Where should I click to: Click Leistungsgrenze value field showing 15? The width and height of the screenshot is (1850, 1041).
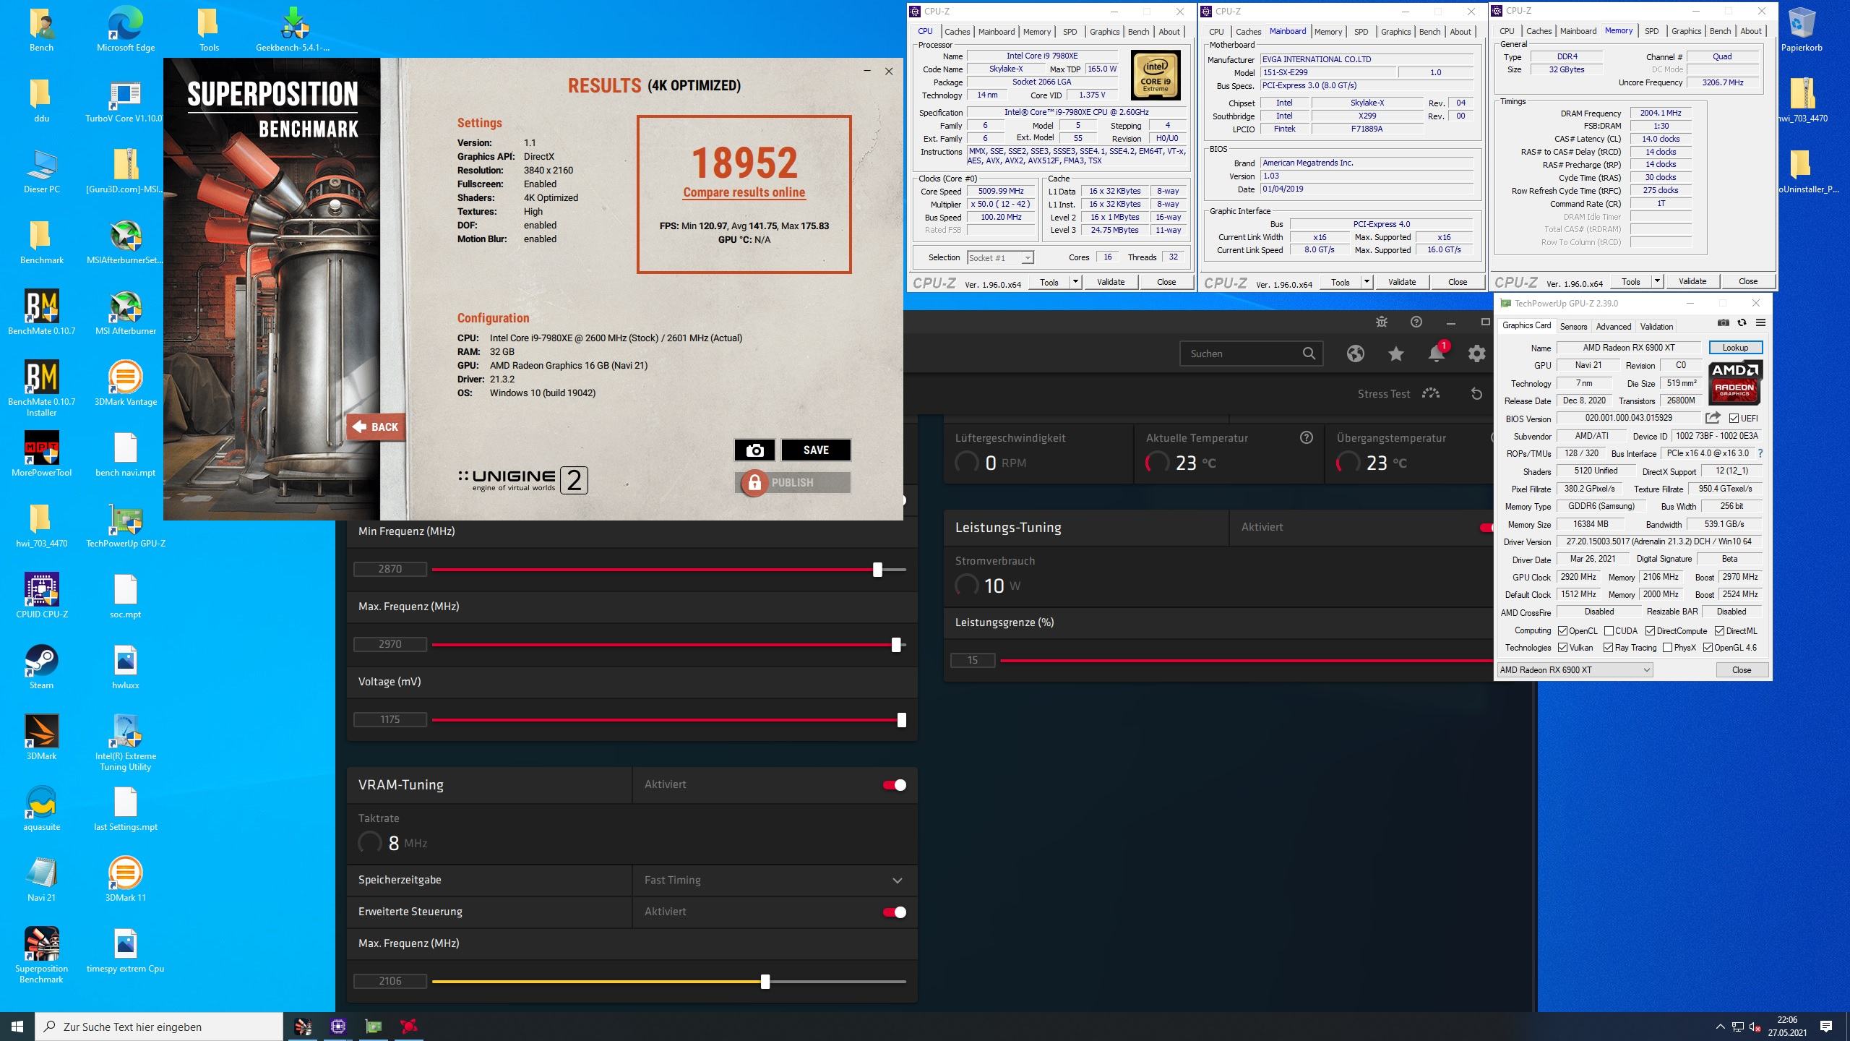pyautogui.click(x=973, y=660)
